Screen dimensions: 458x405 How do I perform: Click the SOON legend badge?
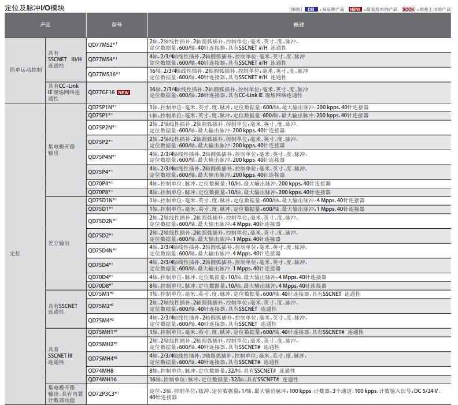[408, 9]
